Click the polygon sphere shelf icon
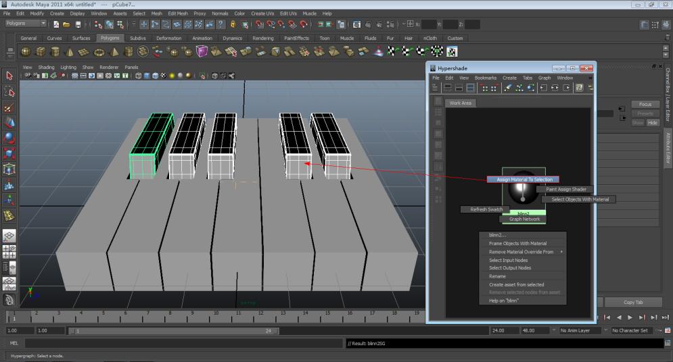The height and width of the screenshot is (362, 673). (26, 52)
